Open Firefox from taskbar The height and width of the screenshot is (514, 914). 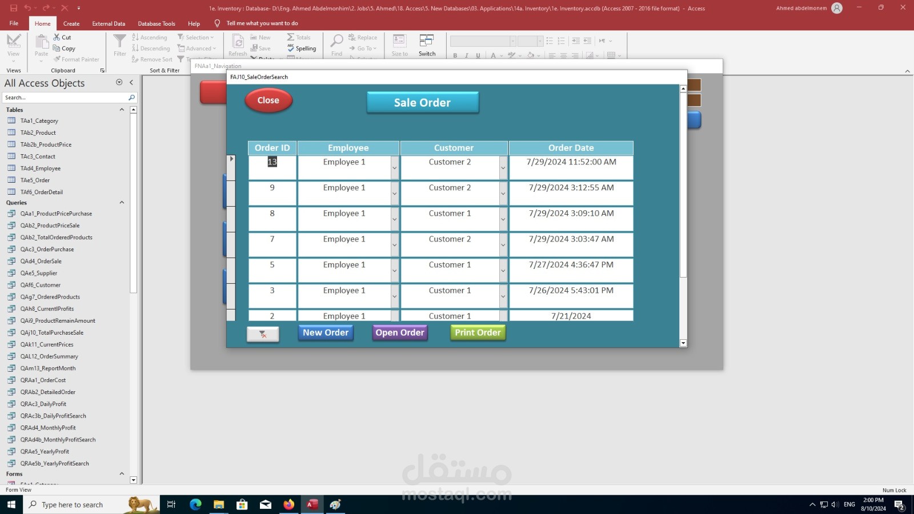coord(289,504)
